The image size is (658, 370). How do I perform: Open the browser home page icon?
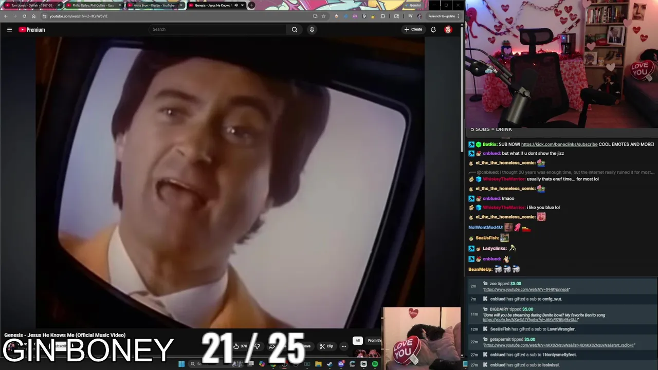click(33, 16)
